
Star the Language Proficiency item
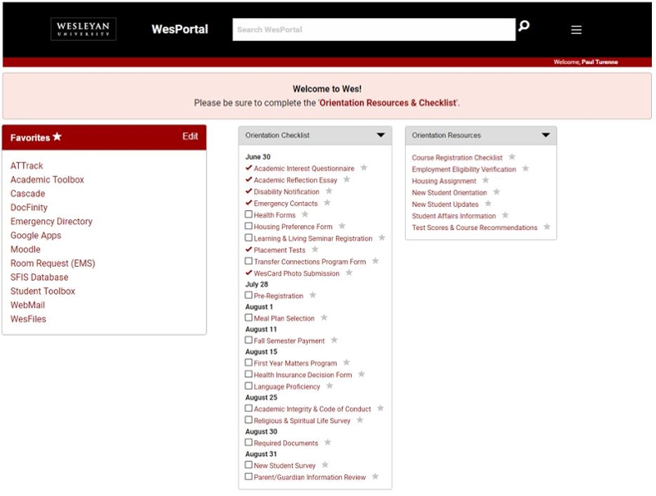tap(330, 386)
